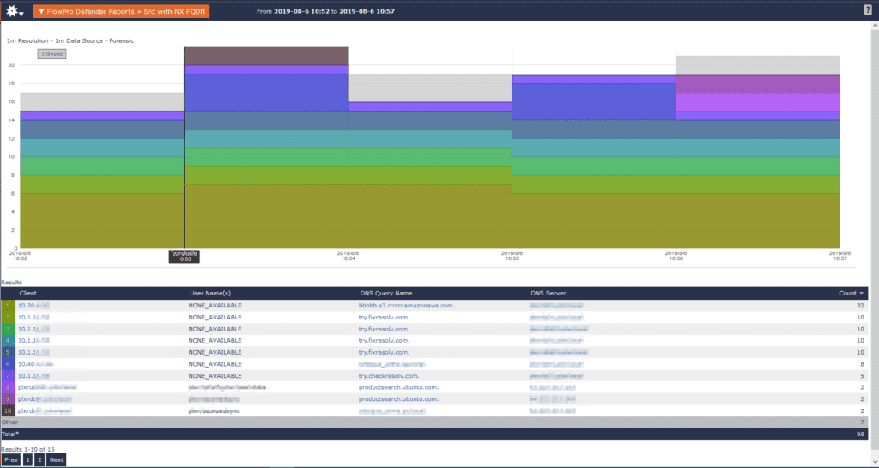Toggle the Inbound direction button
879x468 pixels.
click(52, 54)
